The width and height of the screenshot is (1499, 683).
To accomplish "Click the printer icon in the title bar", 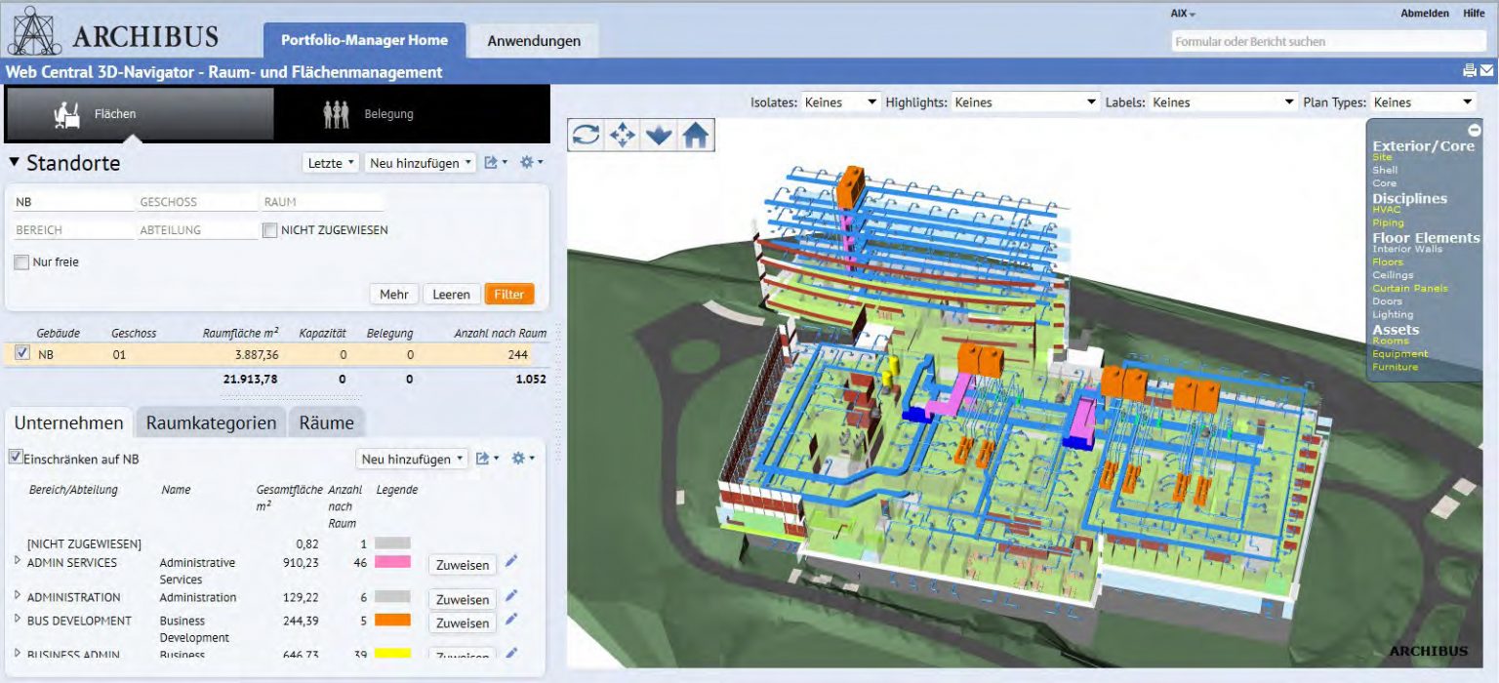I will pos(1470,70).
